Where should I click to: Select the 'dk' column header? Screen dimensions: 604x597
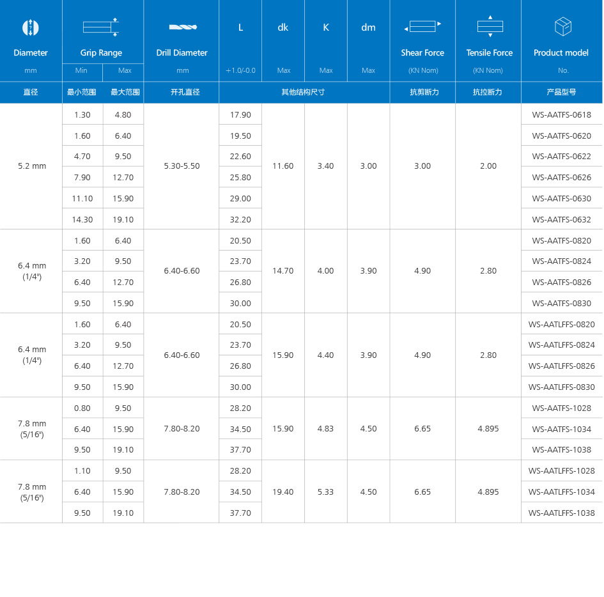[283, 27]
